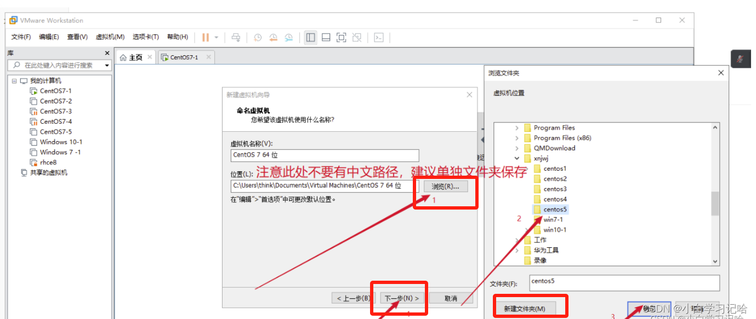Open the library search options dropdown arrow
Screen dimensions: 756x319
[x=107, y=66]
